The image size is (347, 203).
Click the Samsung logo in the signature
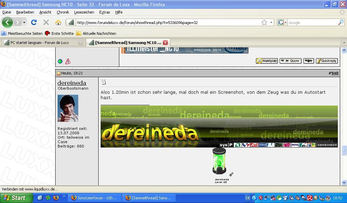pyautogui.click(x=262, y=145)
